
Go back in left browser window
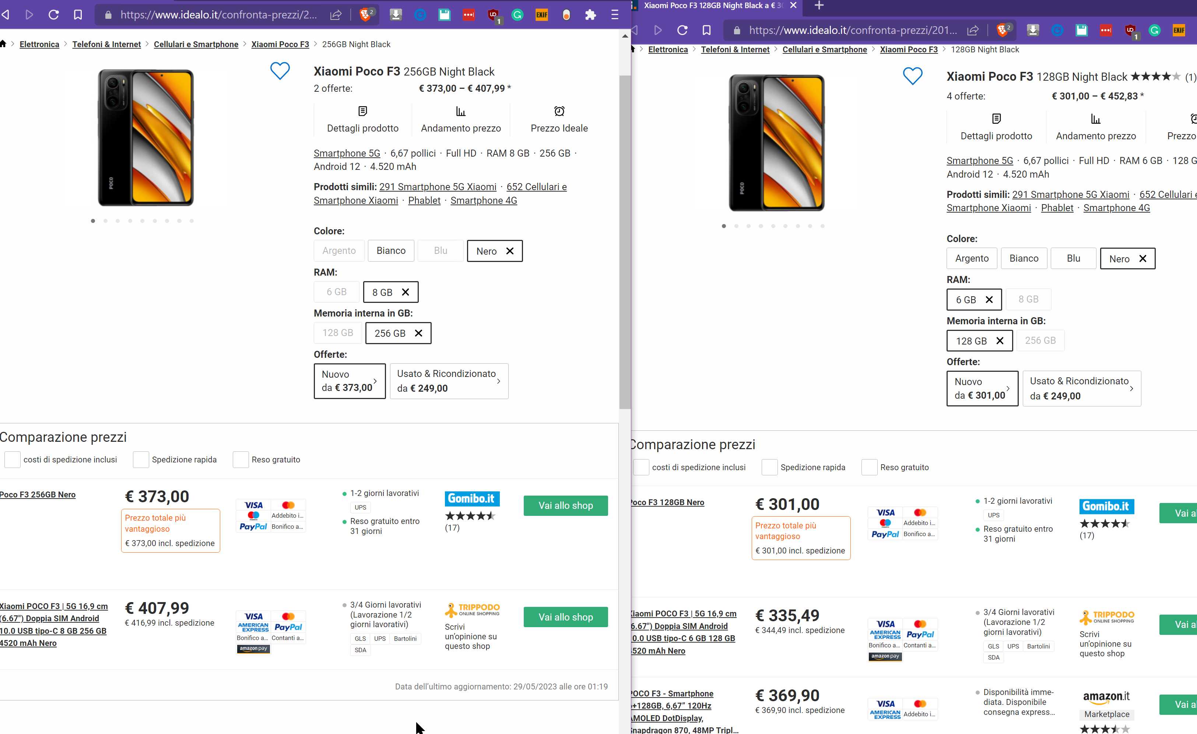point(6,15)
